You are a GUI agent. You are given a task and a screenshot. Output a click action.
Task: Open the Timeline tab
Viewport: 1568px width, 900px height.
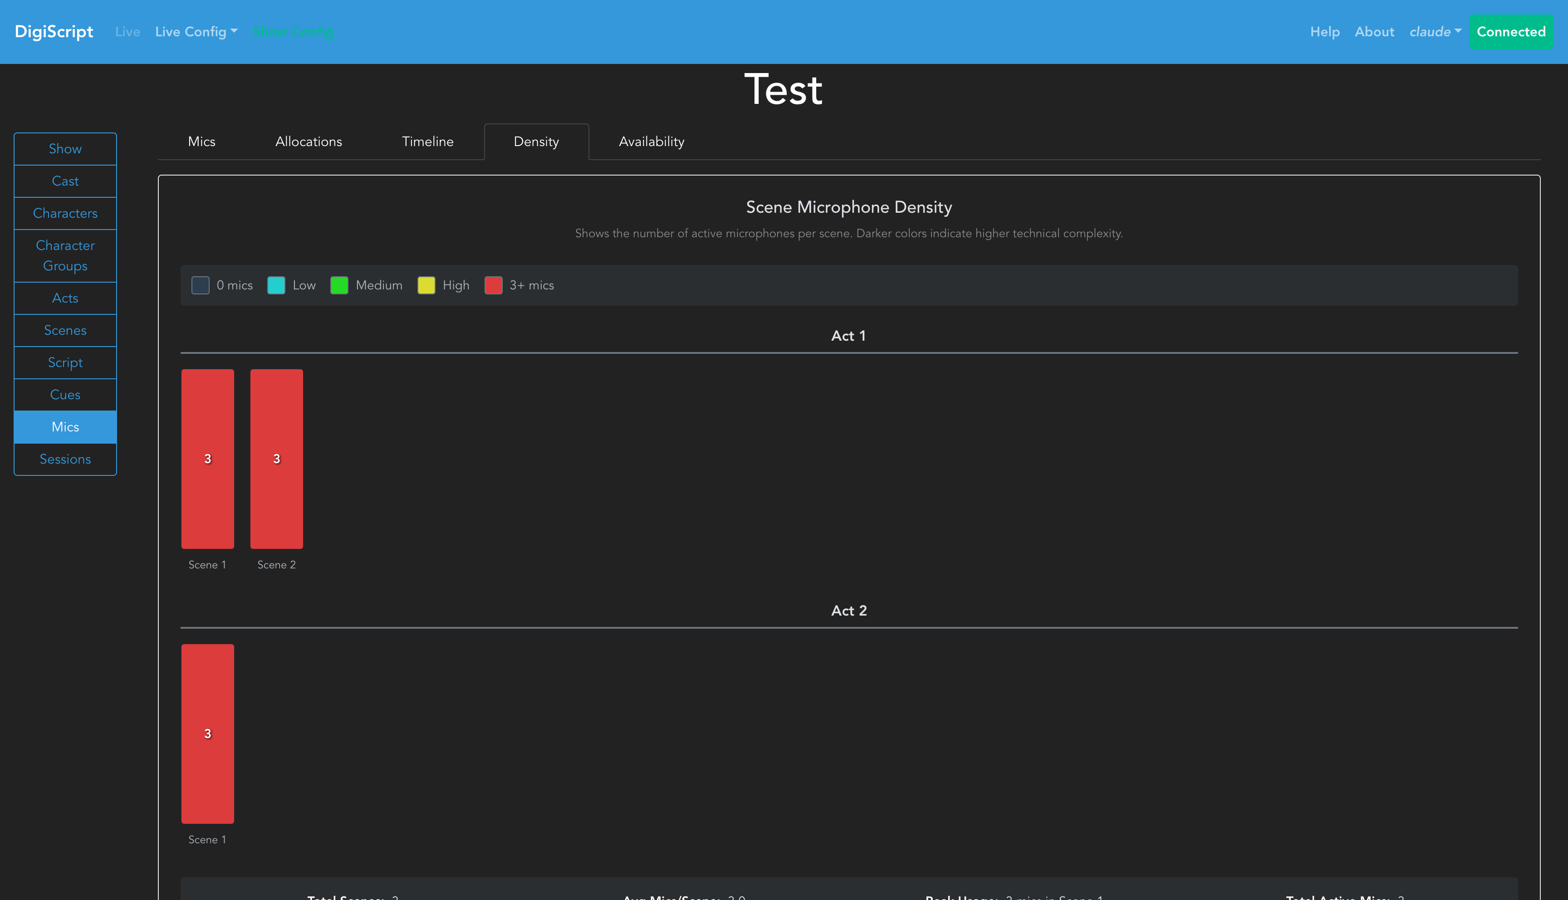[x=427, y=142]
